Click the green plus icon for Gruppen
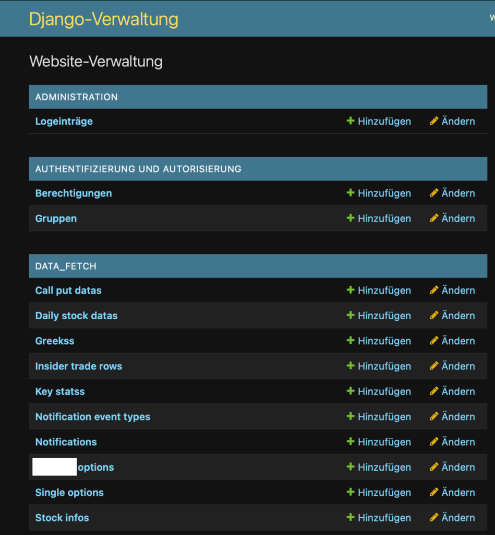The width and height of the screenshot is (495, 535). pos(351,218)
